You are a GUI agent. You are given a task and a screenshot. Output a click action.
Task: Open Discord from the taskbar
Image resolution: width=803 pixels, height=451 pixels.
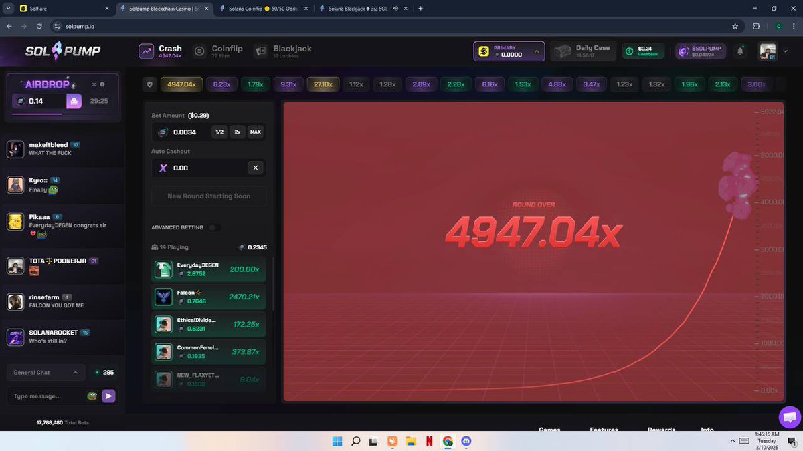(466, 442)
